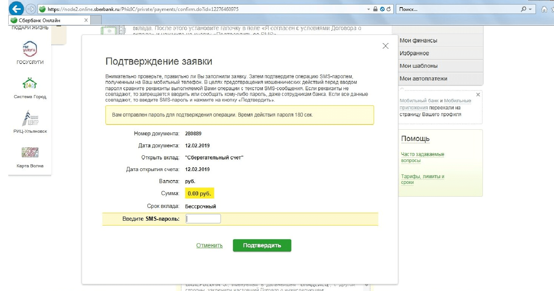Select the Сбербанк Онлайн tab
The width and height of the screenshot is (554, 291).
(49, 20)
